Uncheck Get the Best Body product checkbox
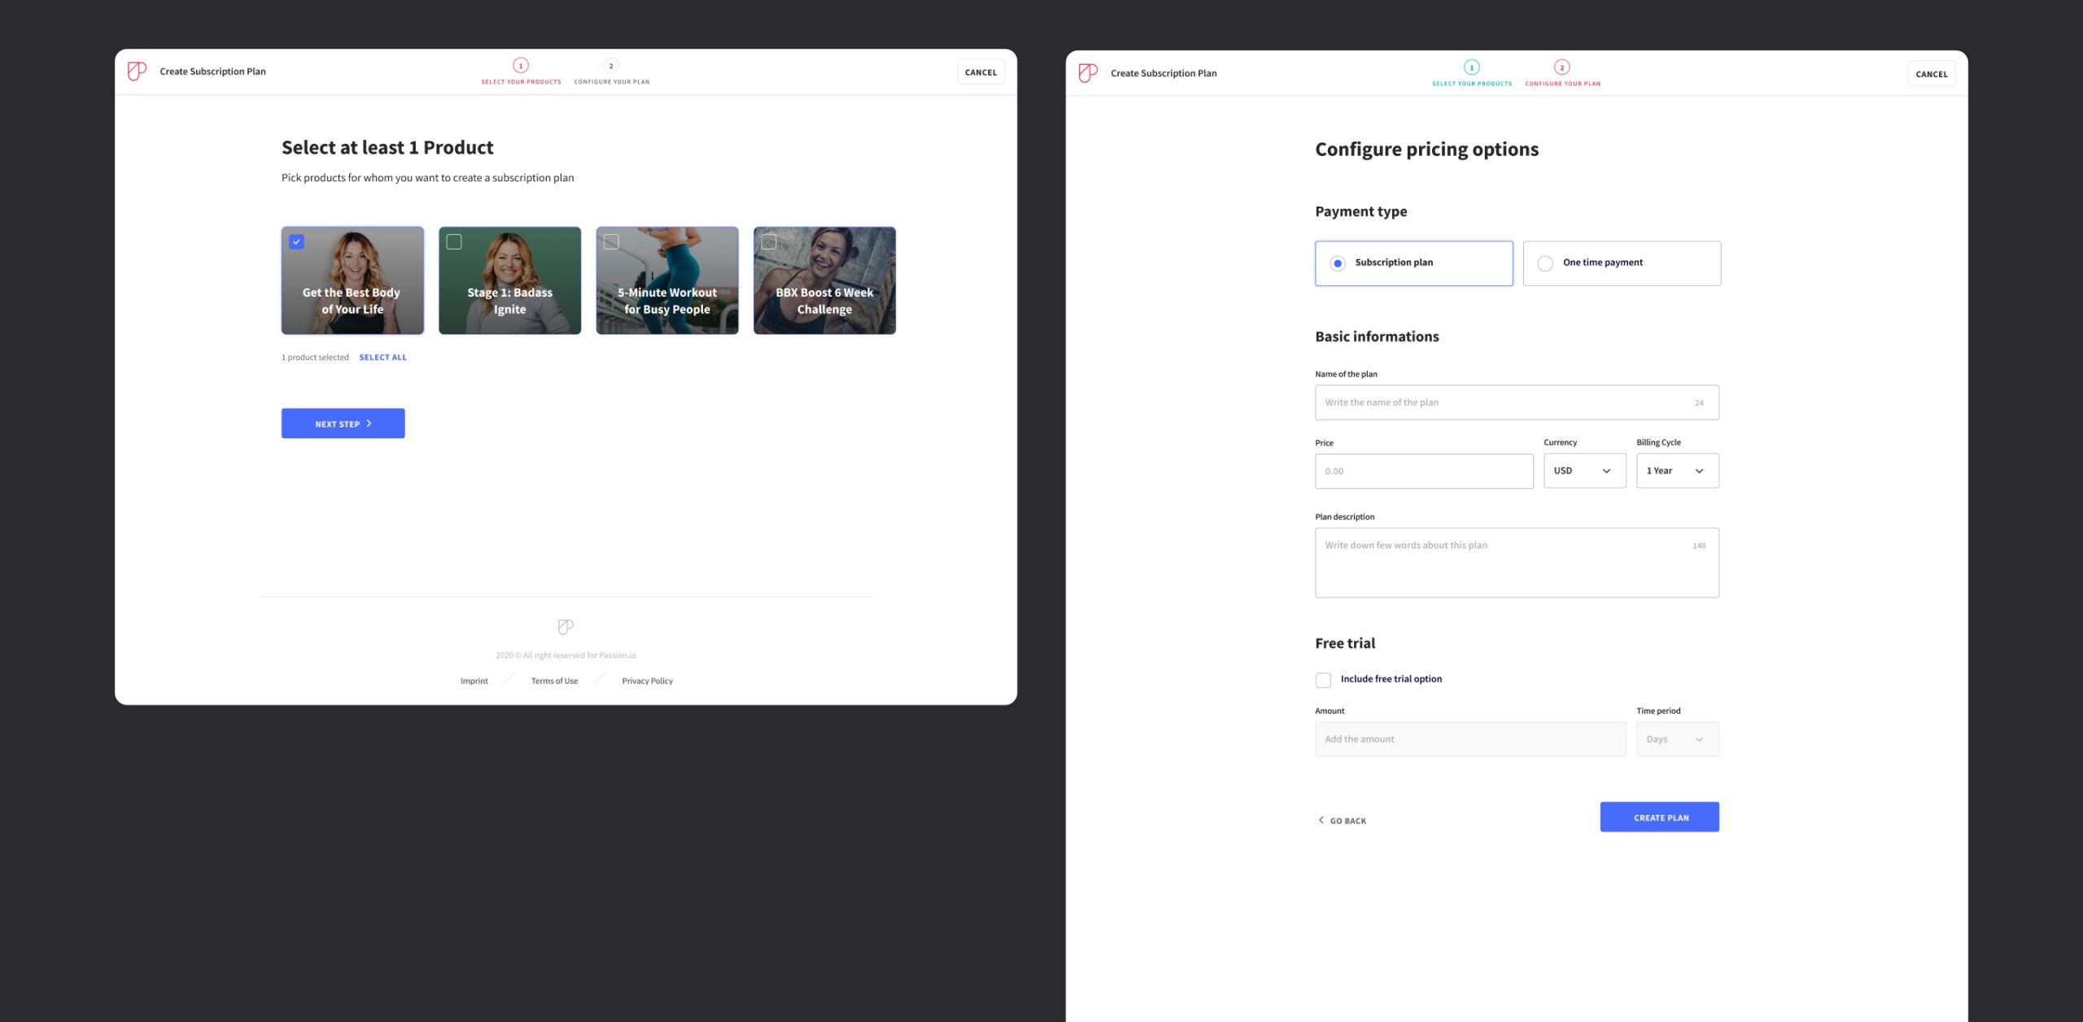The width and height of the screenshot is (2083, 1022). (297, 241)
